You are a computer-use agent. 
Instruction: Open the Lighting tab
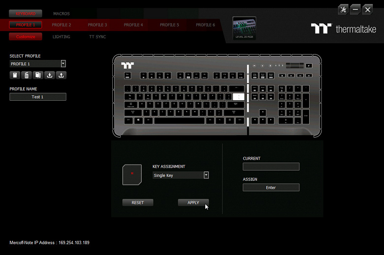click(x=62, y=37)
